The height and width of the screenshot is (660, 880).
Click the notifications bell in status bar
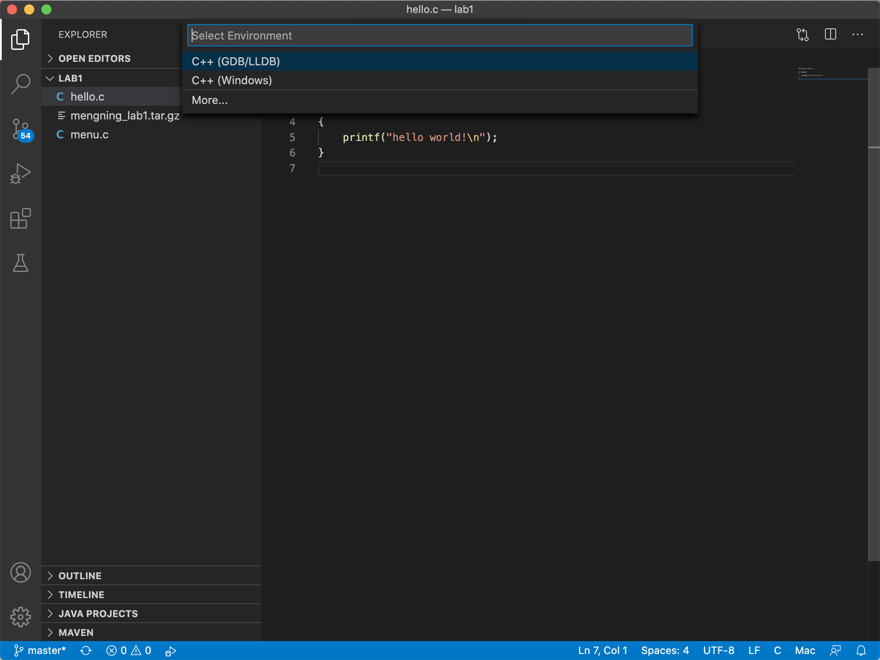[861, 651]
